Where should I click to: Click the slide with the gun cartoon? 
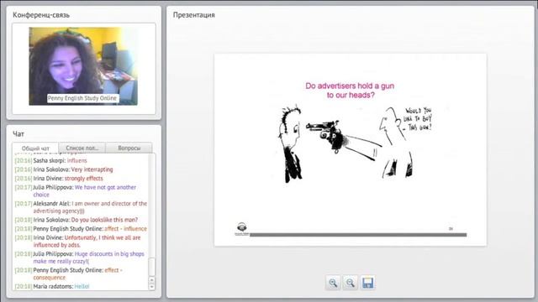[x=351, y=149]
